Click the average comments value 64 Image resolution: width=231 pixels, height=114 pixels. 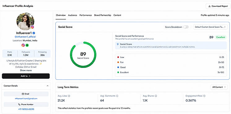click(x=102, y=101)
